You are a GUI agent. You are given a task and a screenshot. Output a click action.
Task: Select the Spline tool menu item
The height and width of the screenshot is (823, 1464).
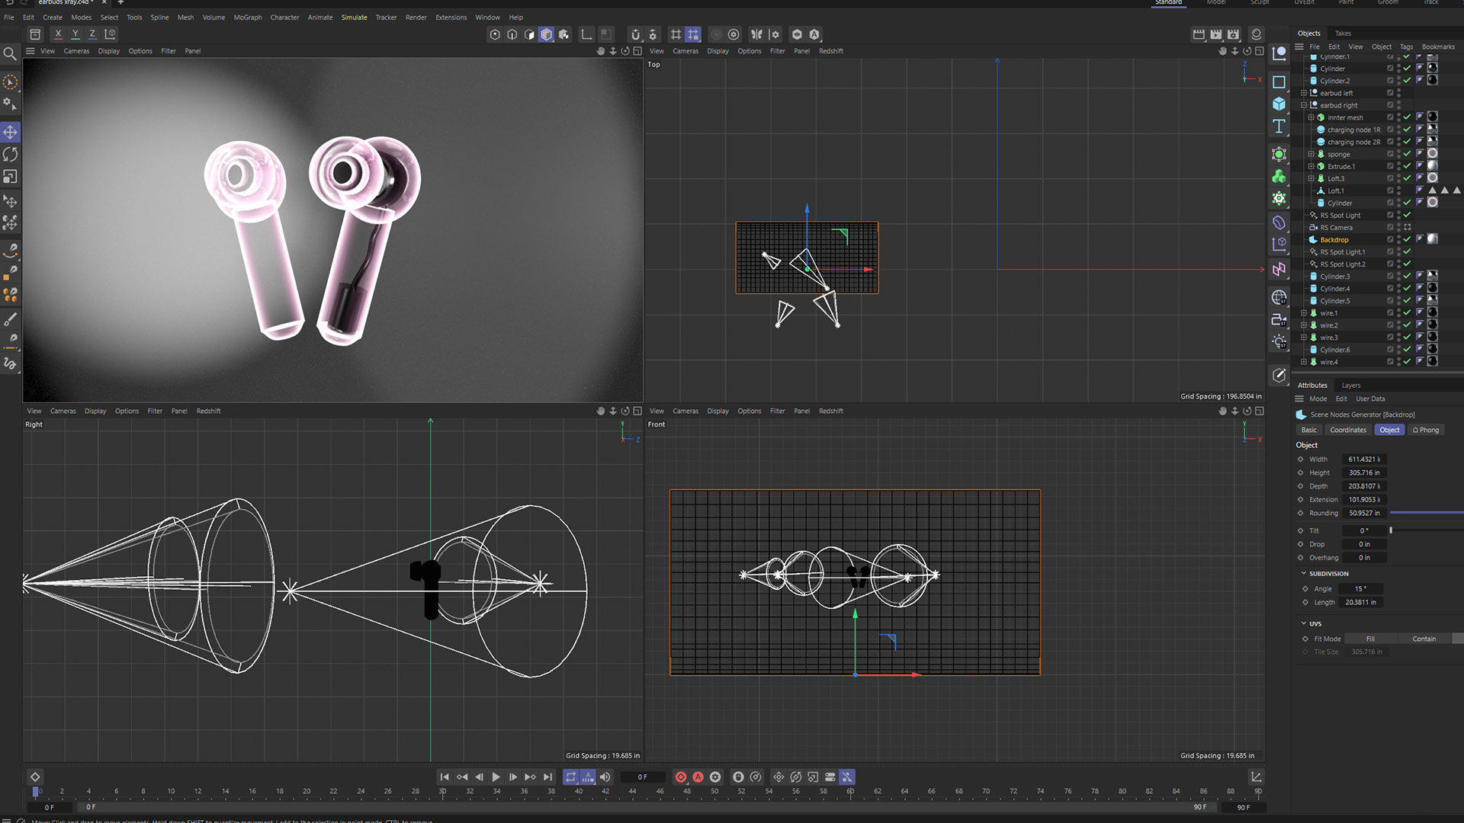point(158,17)
